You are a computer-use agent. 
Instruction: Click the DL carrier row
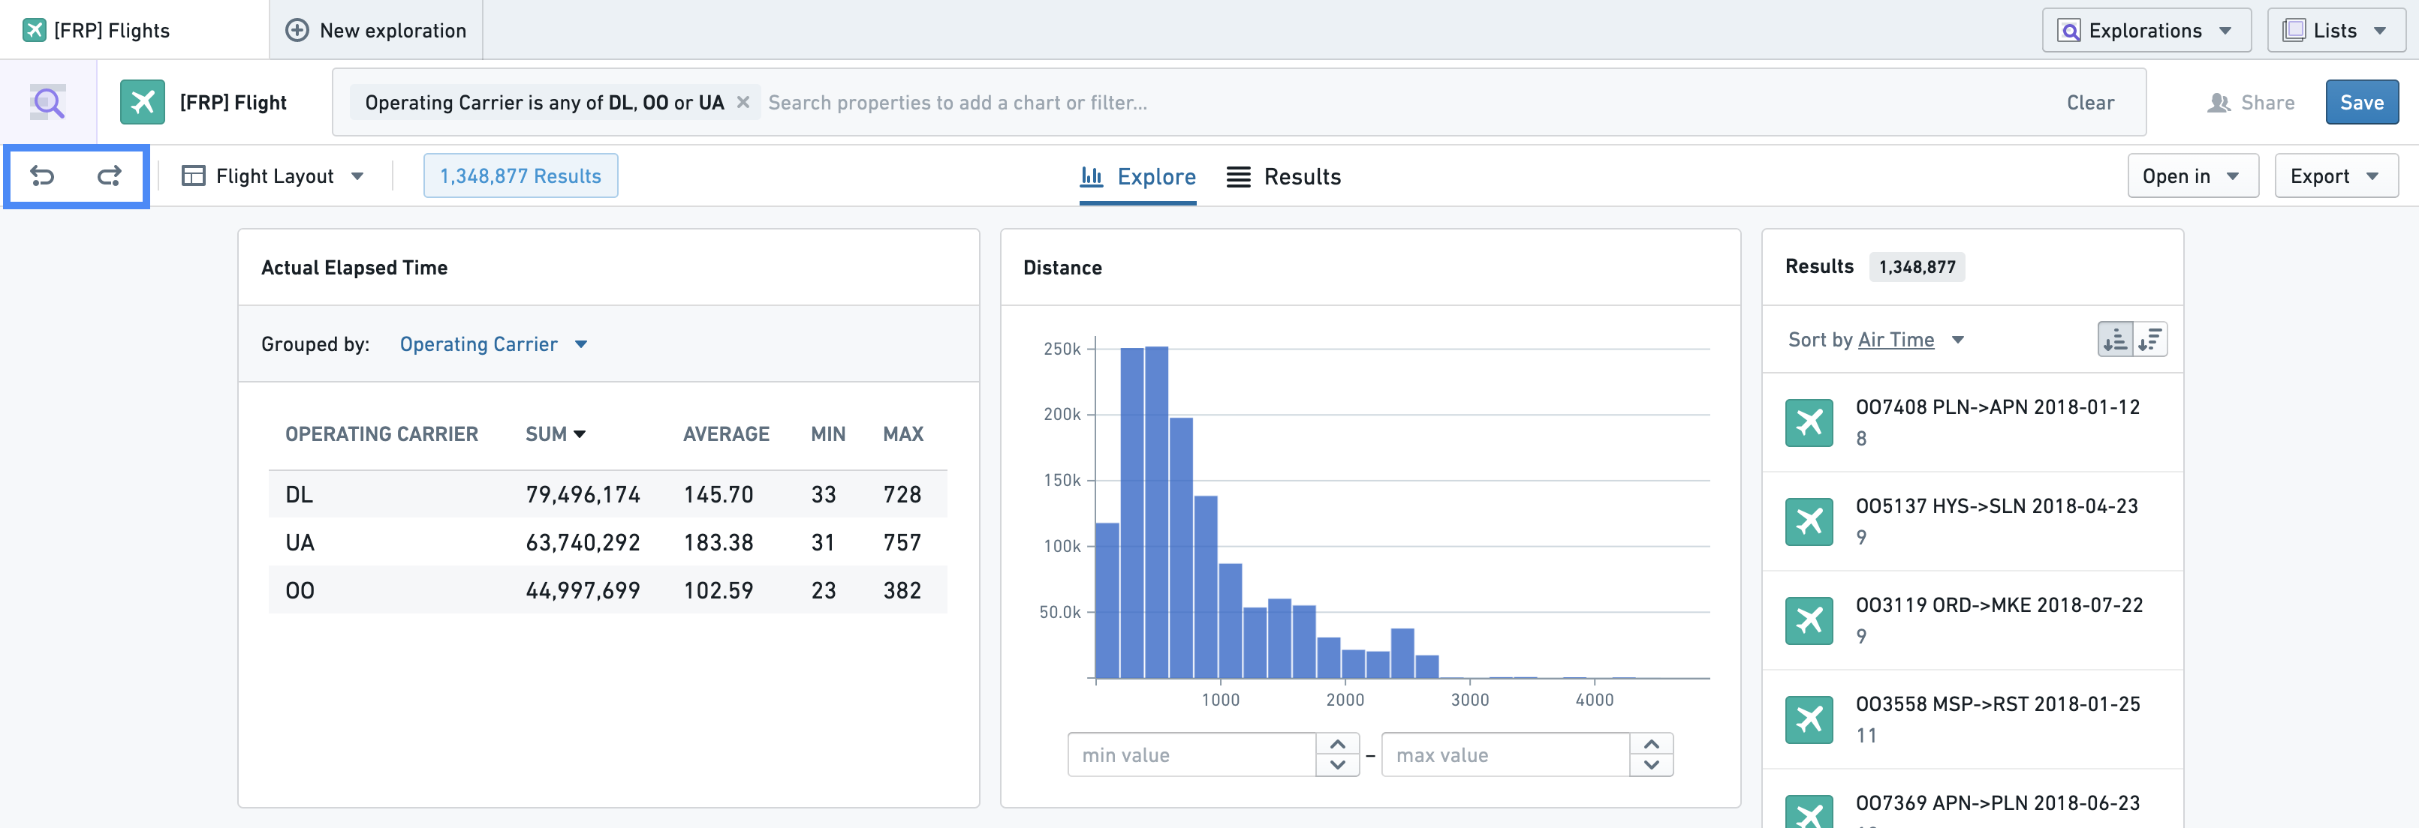coord(607,494)
